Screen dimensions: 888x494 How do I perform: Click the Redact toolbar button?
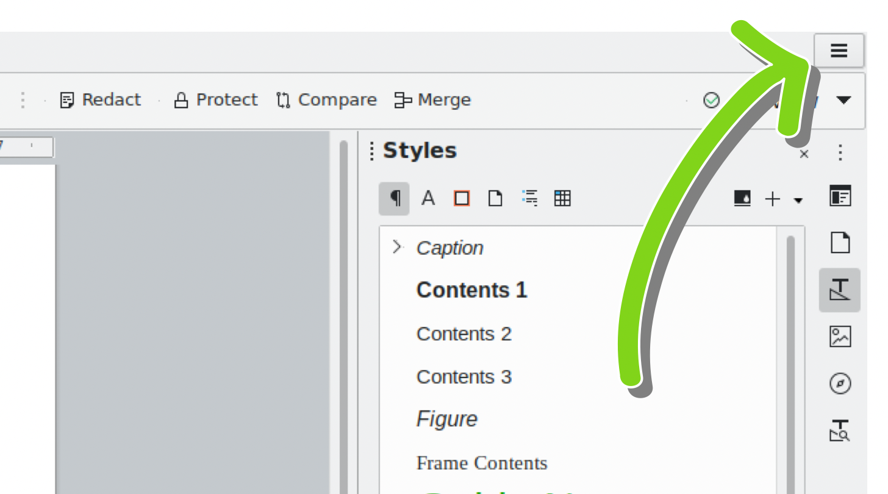pos(101,100)
